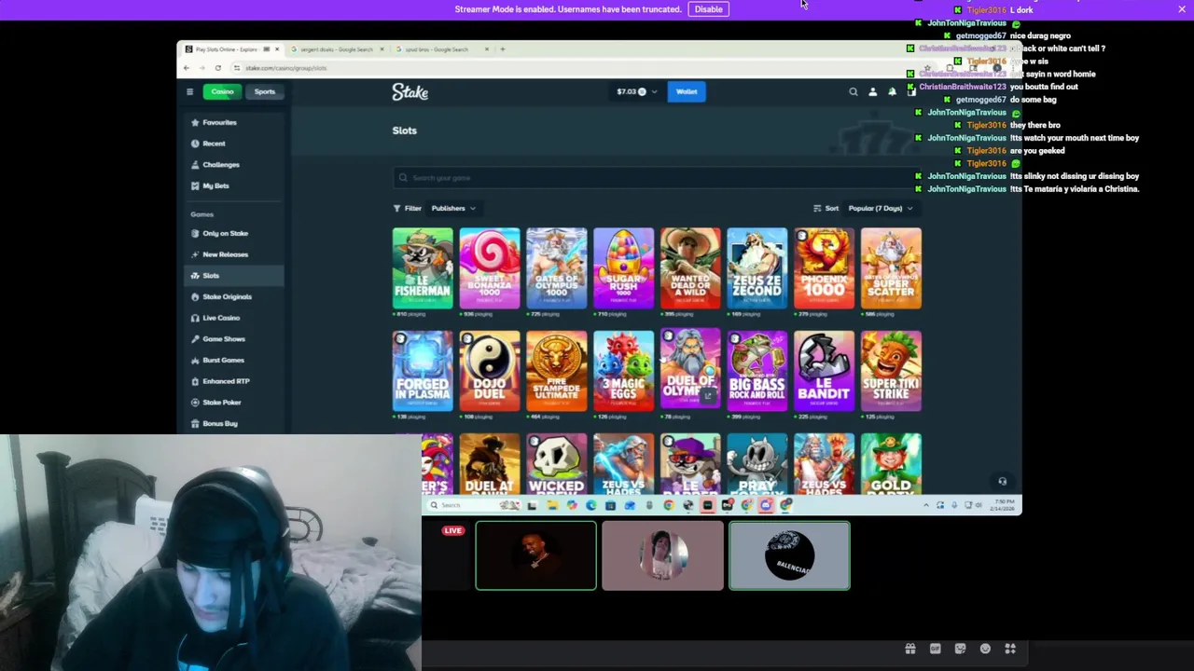Open the Wallet
The width and height of the screenshot is (1194, 671).
[687, 91]
